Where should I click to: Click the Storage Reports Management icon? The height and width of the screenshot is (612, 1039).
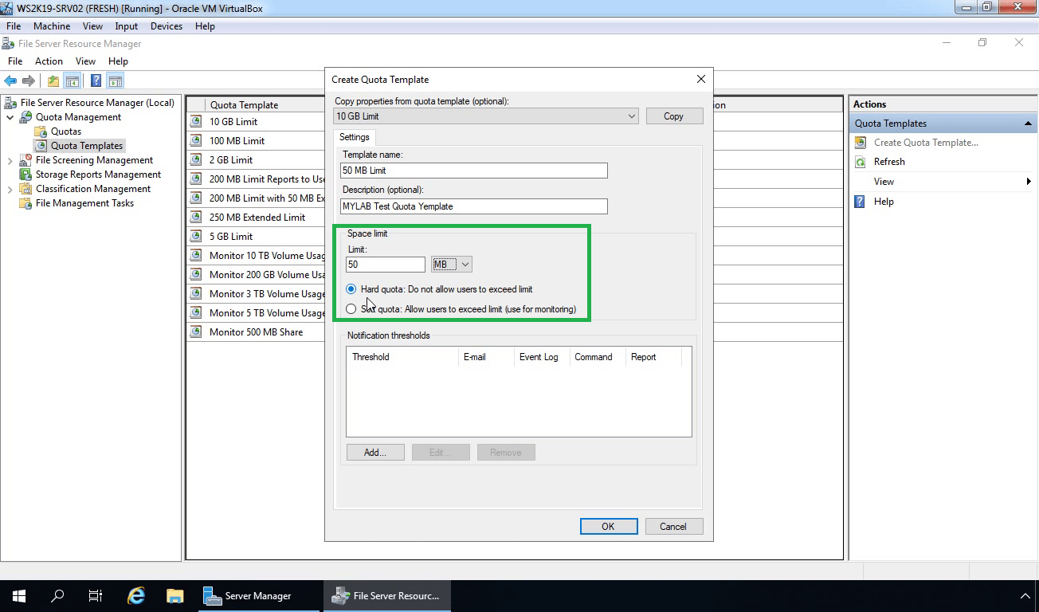[25, 175]
